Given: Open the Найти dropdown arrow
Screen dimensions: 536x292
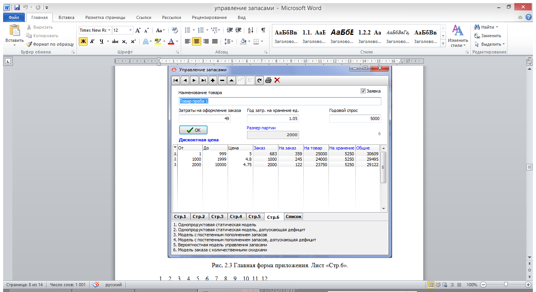Looking at the screenshot, I should tap(497, 27).
